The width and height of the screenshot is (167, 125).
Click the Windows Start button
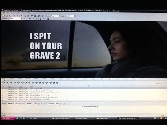pyautogui.click(x=8, y=118)
